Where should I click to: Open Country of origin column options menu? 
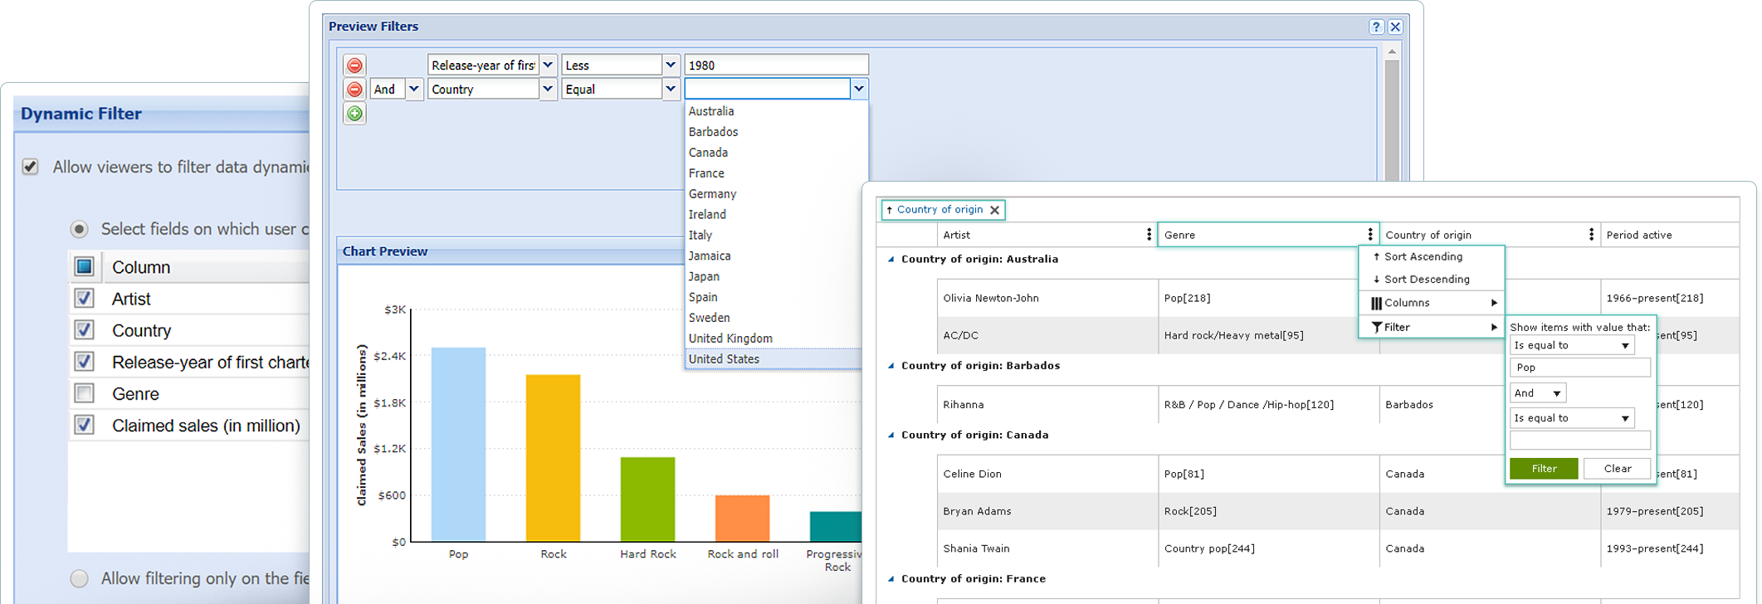(1591, 235)
